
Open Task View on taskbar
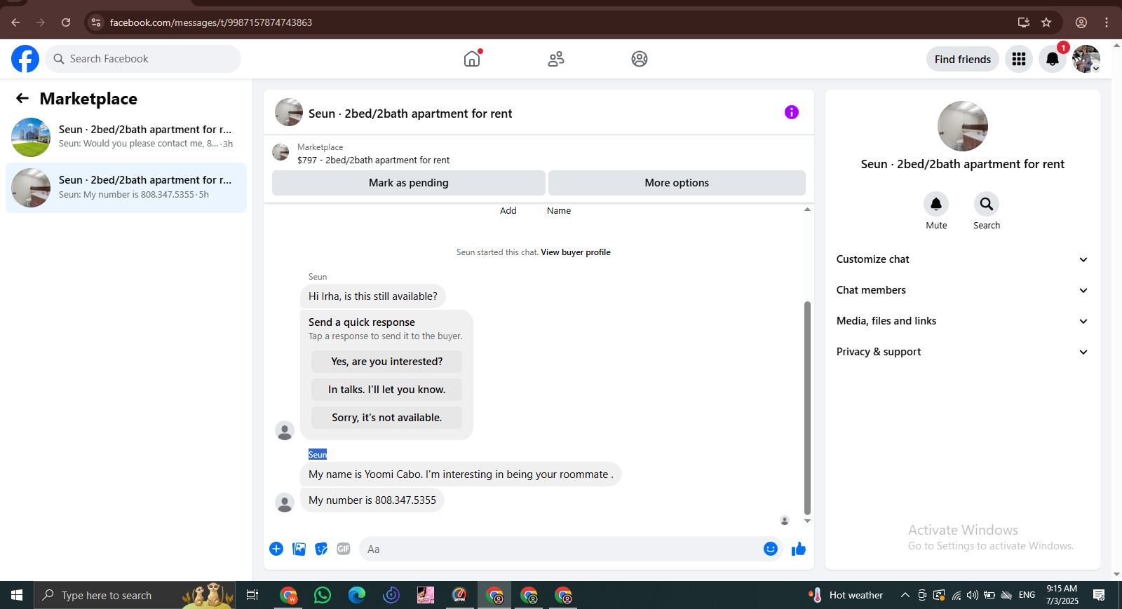click(x=252, y=596)
